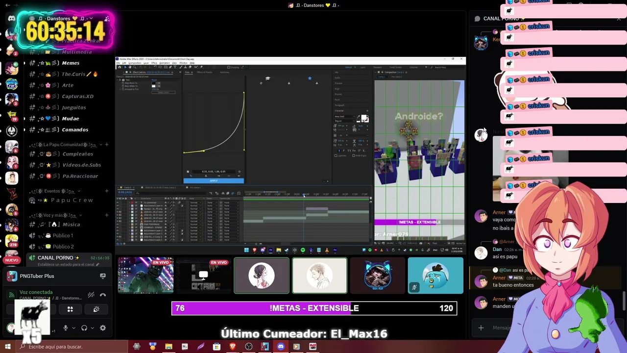Click Character panel fill color swatch
This screenshot has width=627, height=353.
coord(364,117)
